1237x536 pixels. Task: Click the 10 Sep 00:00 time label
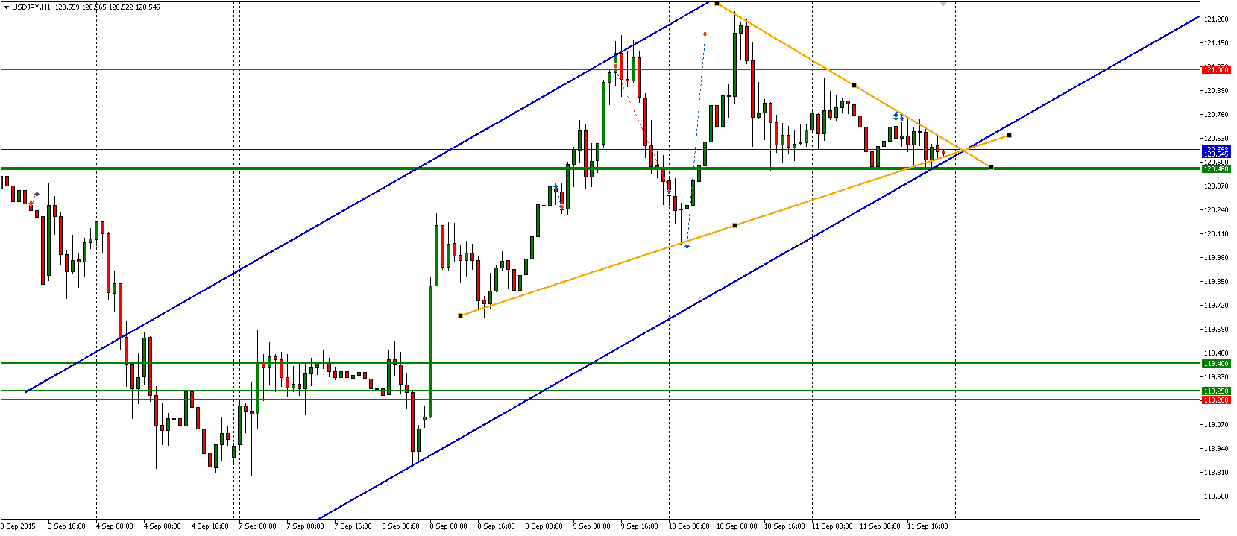(x=689, y=526)
